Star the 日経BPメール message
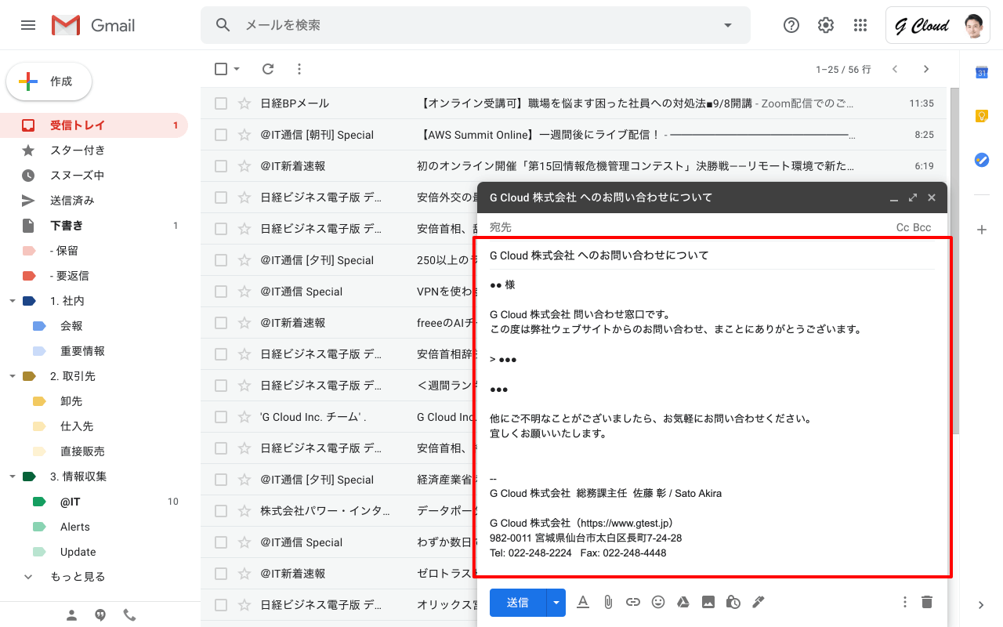The width and height of the screenshot is (1003, 627). [x=244, y=103]
